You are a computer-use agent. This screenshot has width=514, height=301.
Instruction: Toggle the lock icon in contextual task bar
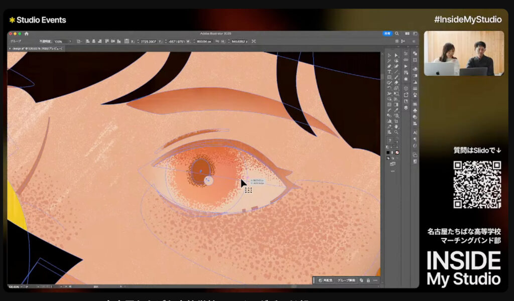(x=368, y=280)
